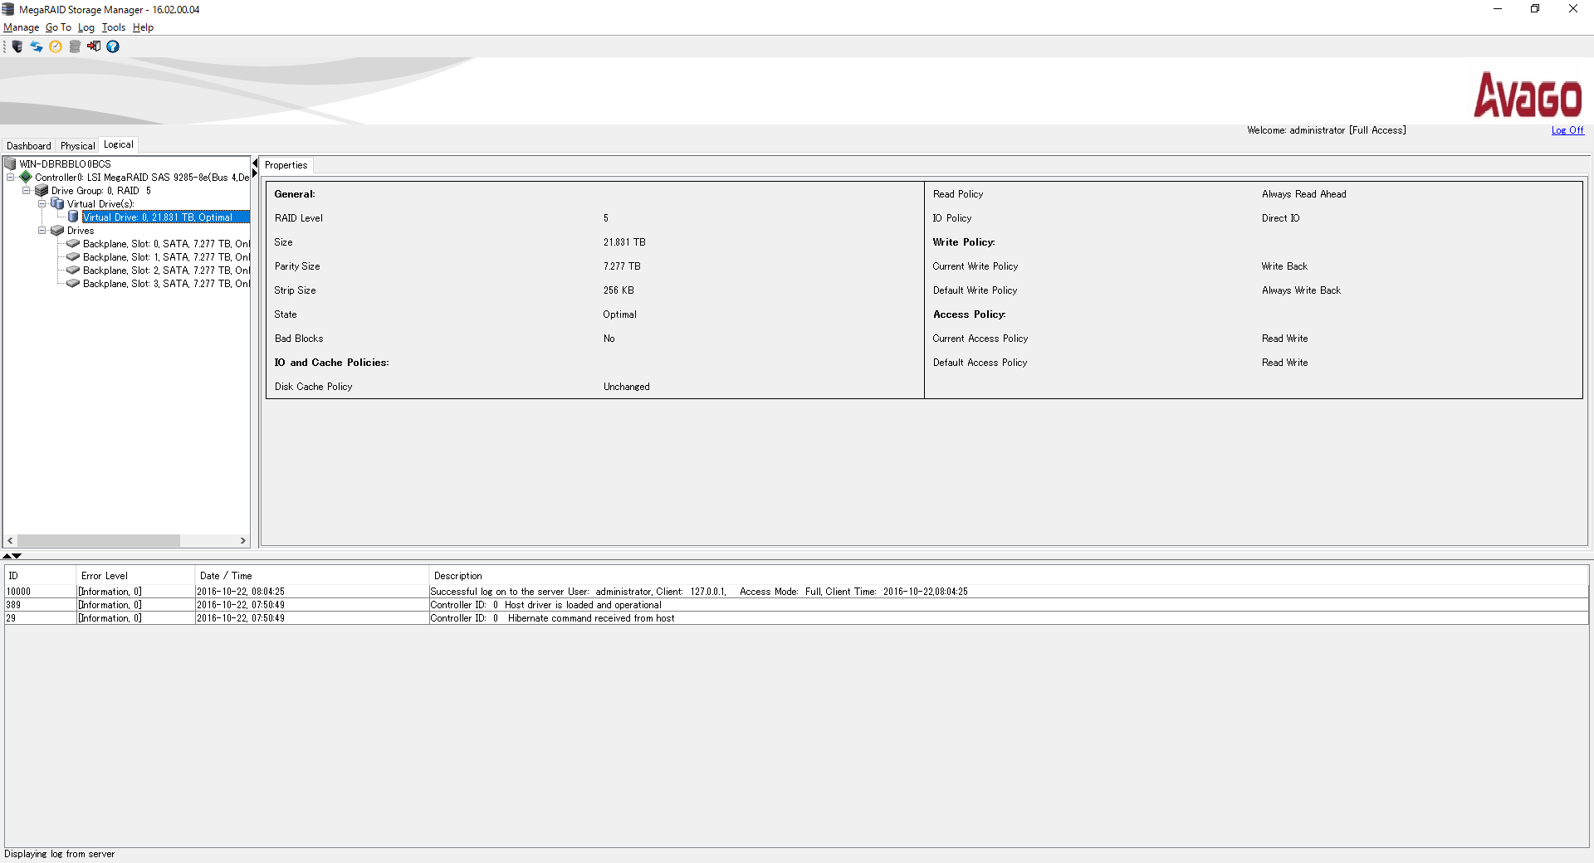Viewport: 1594px width, 863px height.
Task: Click the MegaRAID app icon in title bar
Action: click(8, 9)
